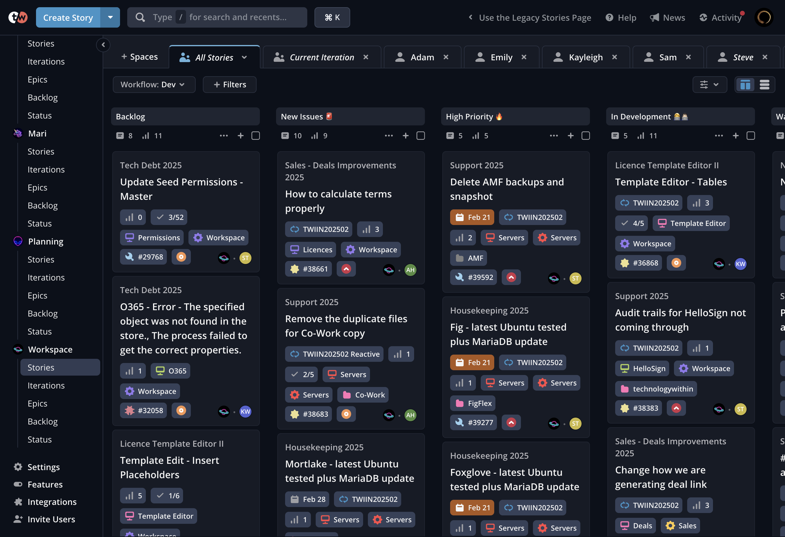Open Adam's tab

(422, 57)
